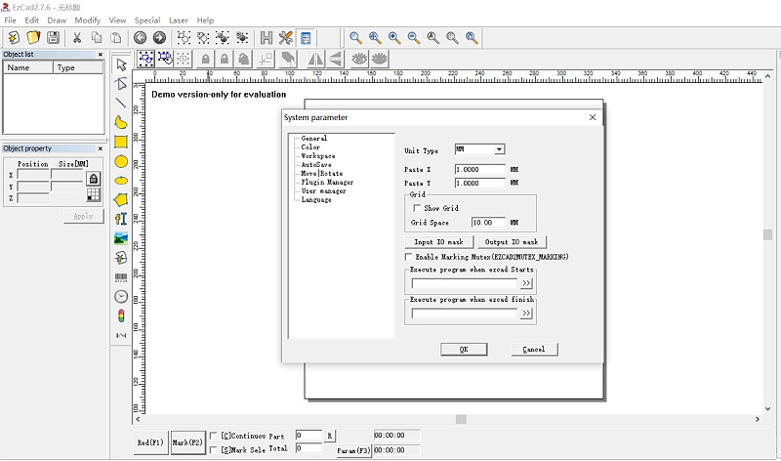Check Enable Marking Mutex option
781x461 pixels.
click(x=408, y=256)
